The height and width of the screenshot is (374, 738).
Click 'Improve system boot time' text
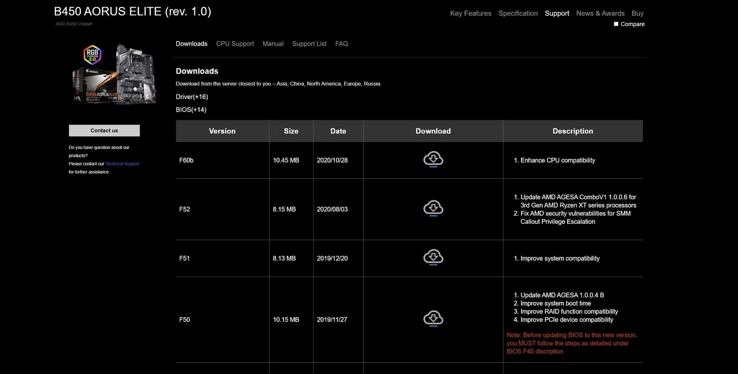click(556, 304)
